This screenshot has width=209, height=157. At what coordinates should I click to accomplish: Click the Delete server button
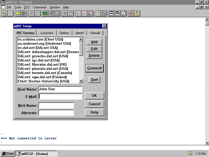(94, 56)
